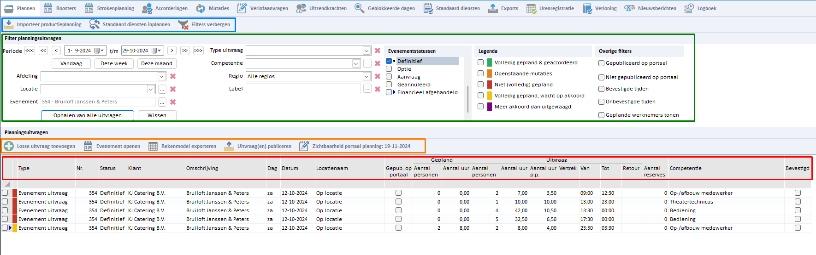Screen dimensions: 816x255
Task: Check Financieel afgehandeld status checkbox
Action: coord(389,92)
